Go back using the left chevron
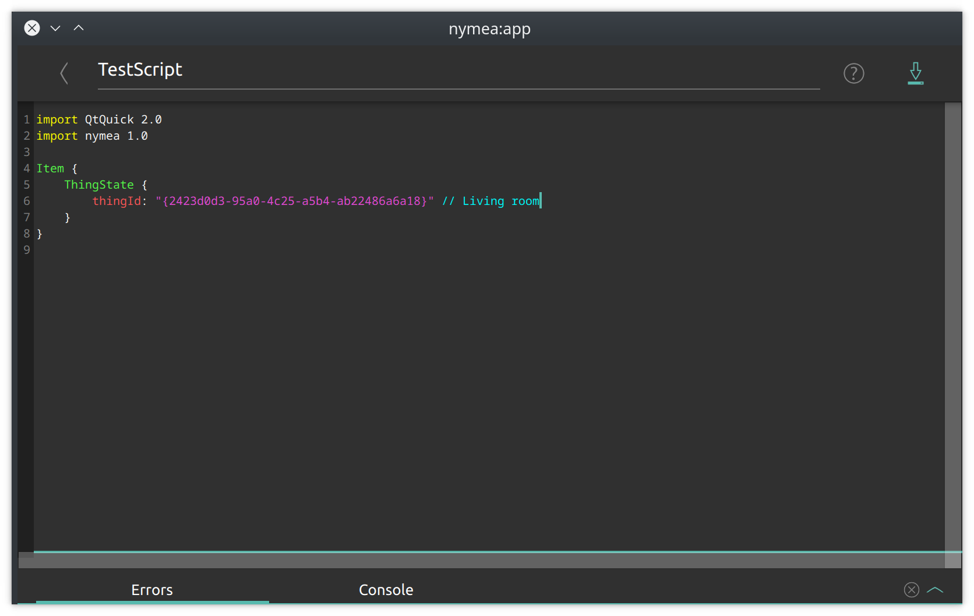974x616 pixels. [x=64, y=73]
